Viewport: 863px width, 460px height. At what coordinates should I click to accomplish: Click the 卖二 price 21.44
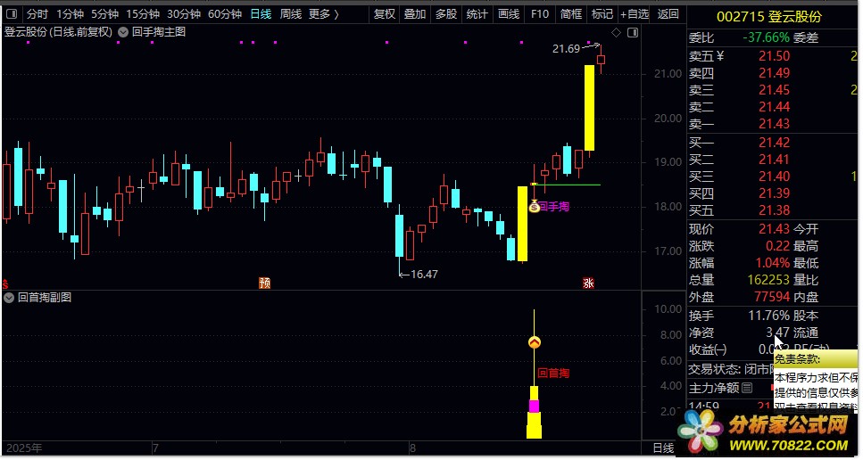coord(774,107)
